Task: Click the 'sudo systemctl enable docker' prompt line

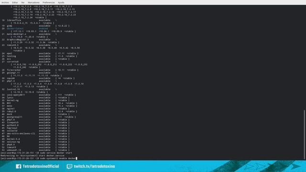Action: tap(39, 158)
